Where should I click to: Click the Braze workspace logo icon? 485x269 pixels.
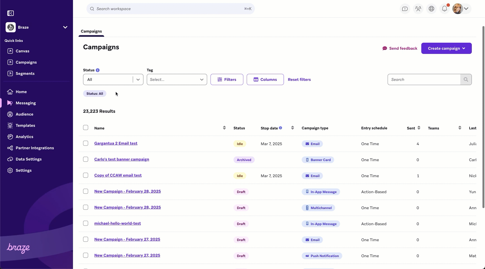11,27
